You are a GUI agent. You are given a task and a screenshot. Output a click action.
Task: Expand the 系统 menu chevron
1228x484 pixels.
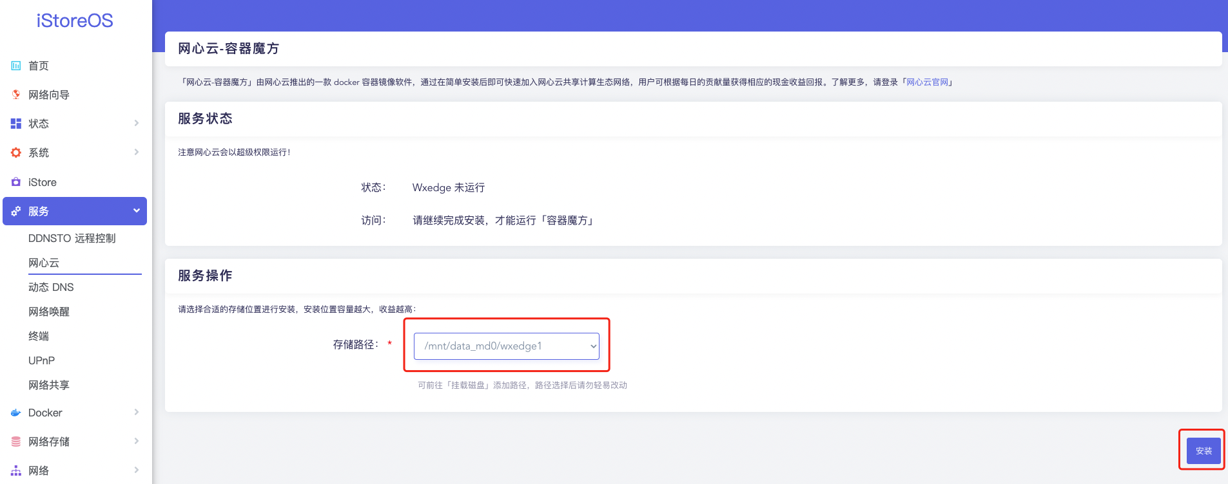137,152
